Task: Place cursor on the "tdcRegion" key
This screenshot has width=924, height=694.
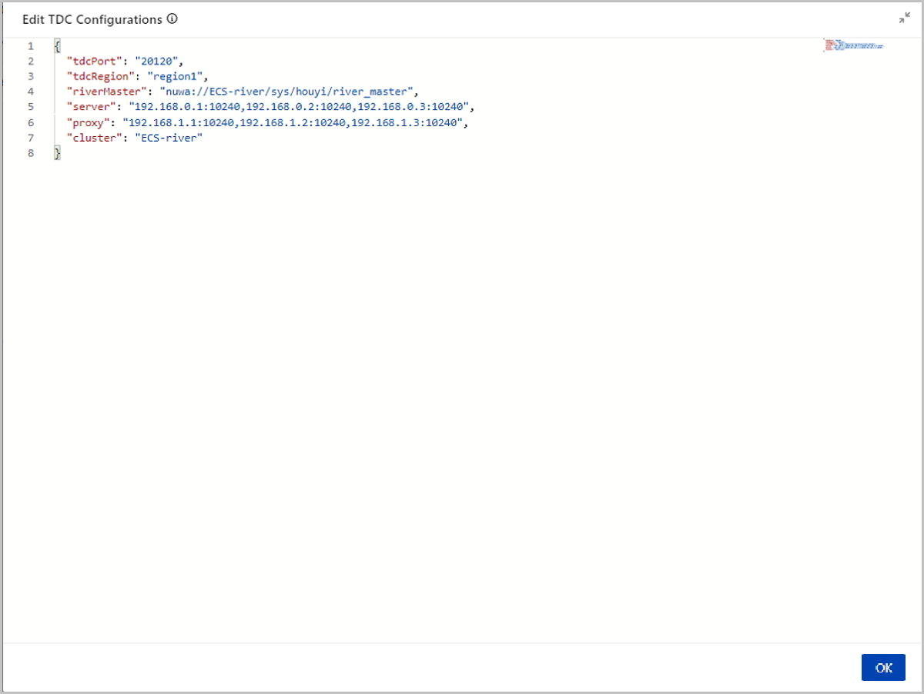Action: click(x=99, y=77)
